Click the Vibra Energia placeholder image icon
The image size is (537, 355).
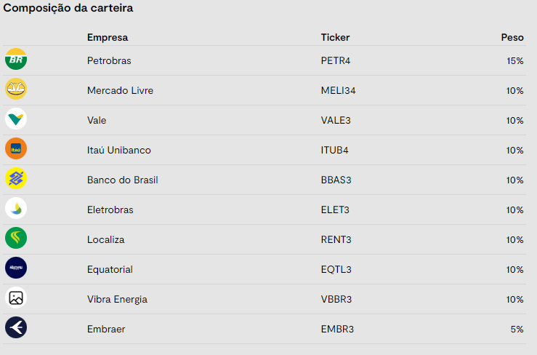16,298
